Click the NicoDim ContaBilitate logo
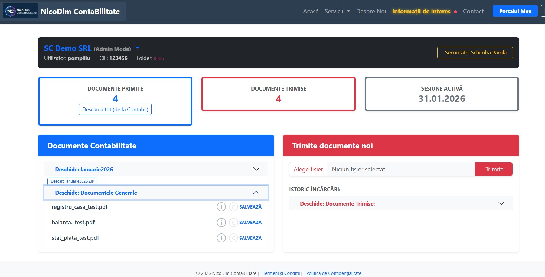Viewport: 545px width, 277px height. 21,11
